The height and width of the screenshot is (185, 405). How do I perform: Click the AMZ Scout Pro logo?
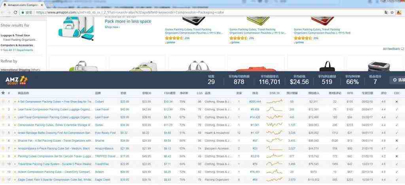(16, 80)
